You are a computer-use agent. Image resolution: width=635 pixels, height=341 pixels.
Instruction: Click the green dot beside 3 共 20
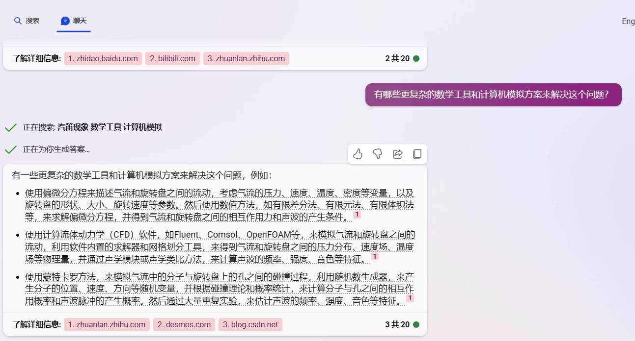(416, 324)
